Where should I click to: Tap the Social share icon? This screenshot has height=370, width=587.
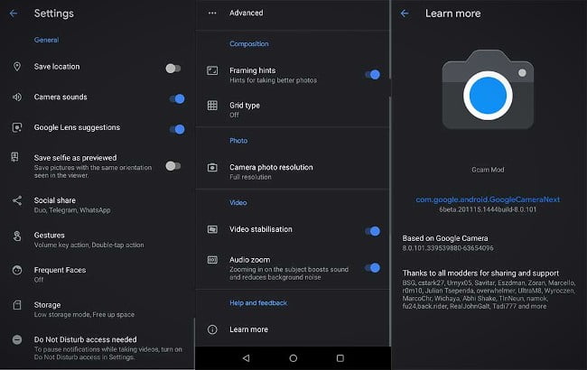click(17, 200)
